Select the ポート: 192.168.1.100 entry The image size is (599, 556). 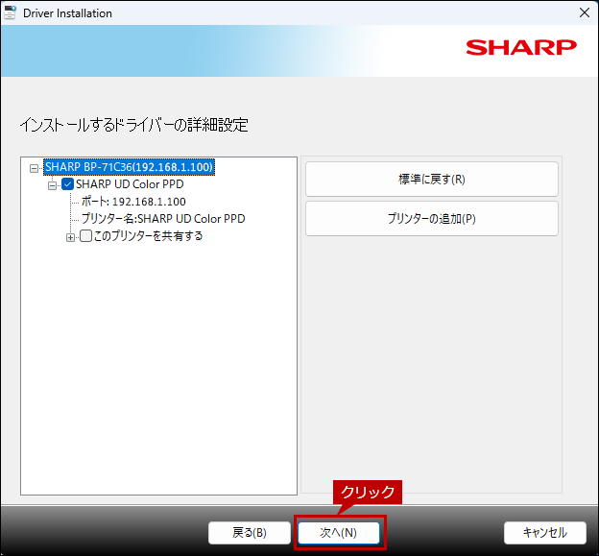pyautogui.click(x=133, y=202)
